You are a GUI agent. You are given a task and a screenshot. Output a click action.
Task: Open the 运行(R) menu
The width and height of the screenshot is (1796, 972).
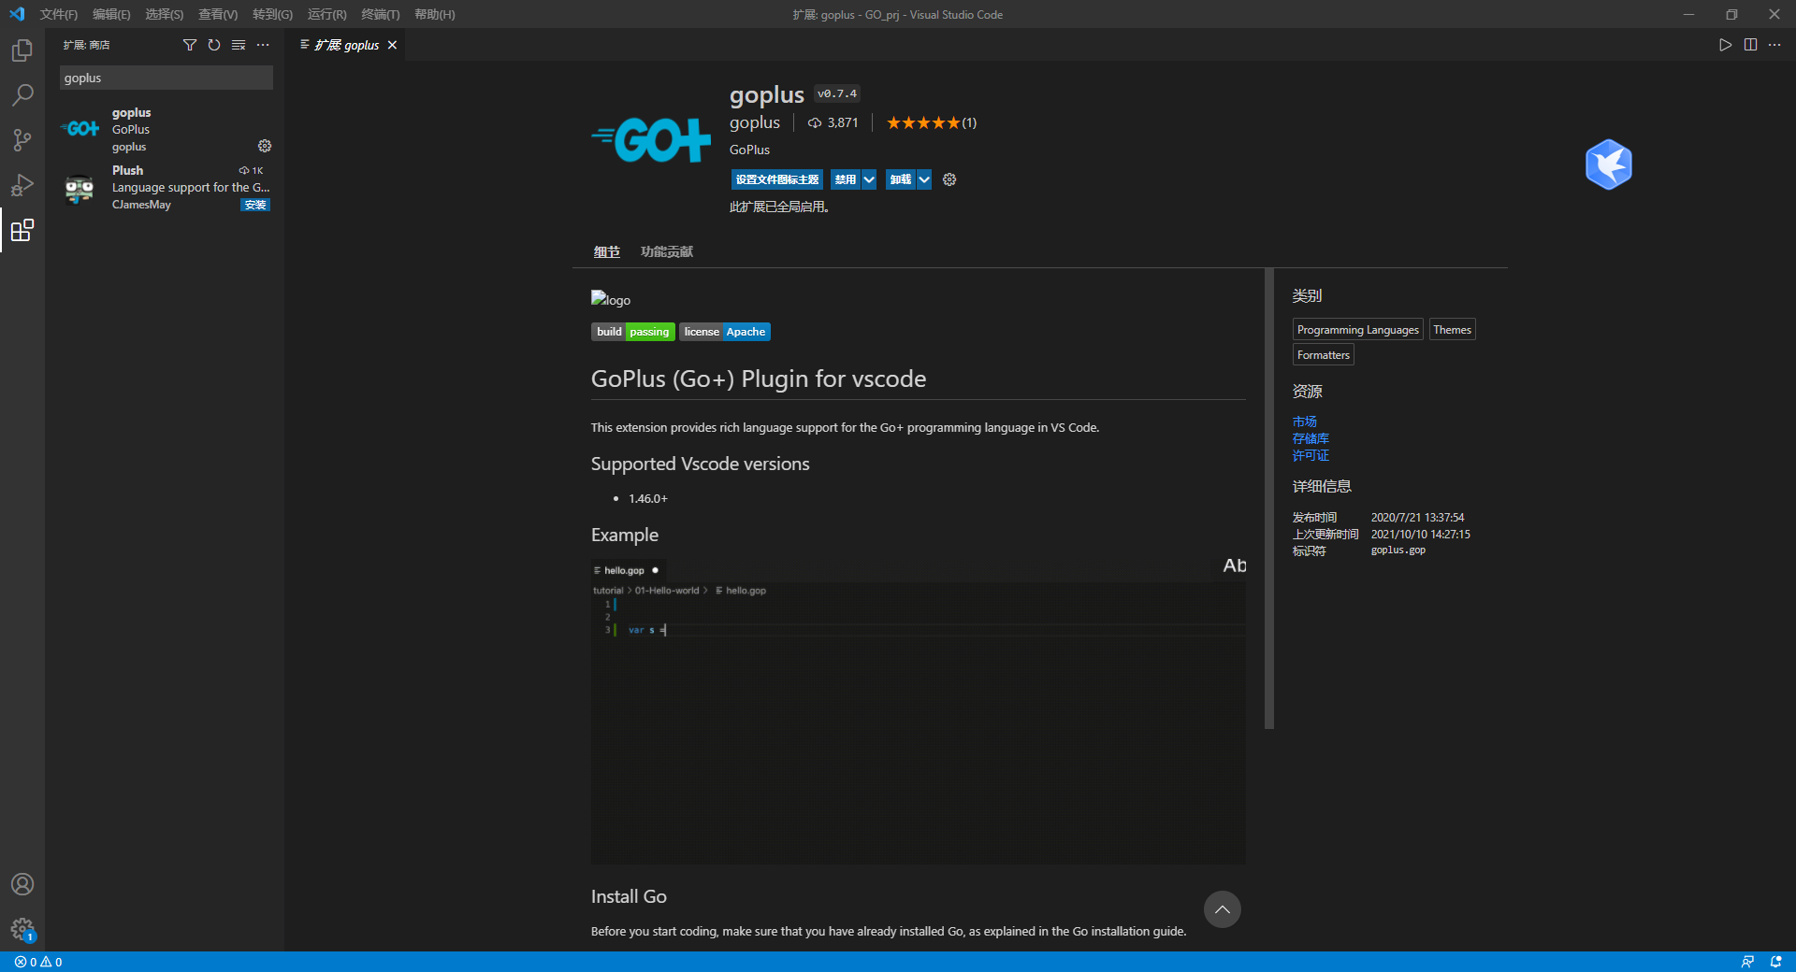tap(326, 14)
